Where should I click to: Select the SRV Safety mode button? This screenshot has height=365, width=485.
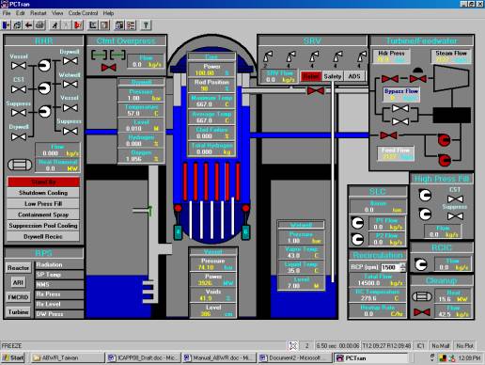[333, 76]
